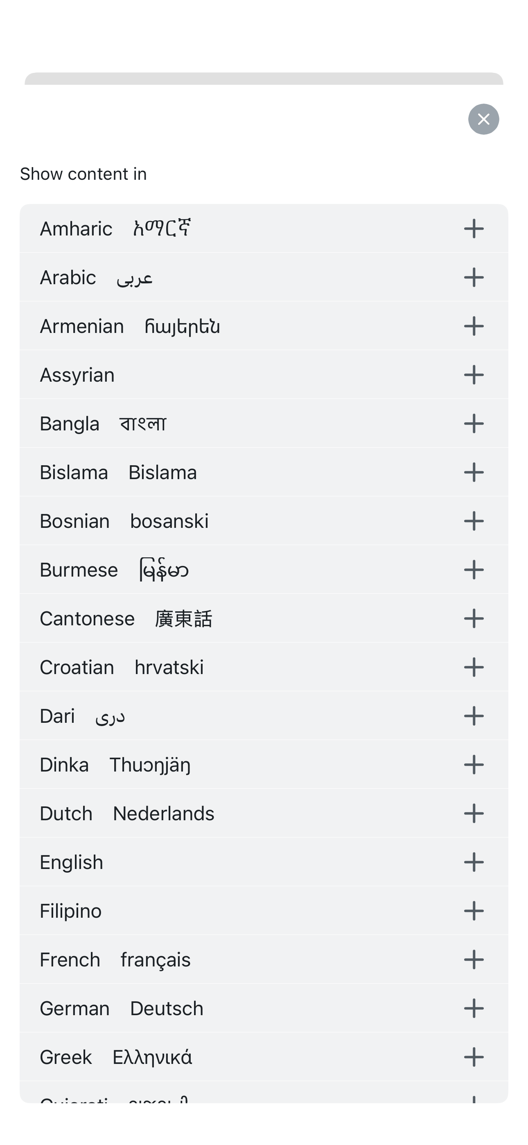Choose the Filipino language label
Screen dimensions: 528x1145
tap(71, 911)
